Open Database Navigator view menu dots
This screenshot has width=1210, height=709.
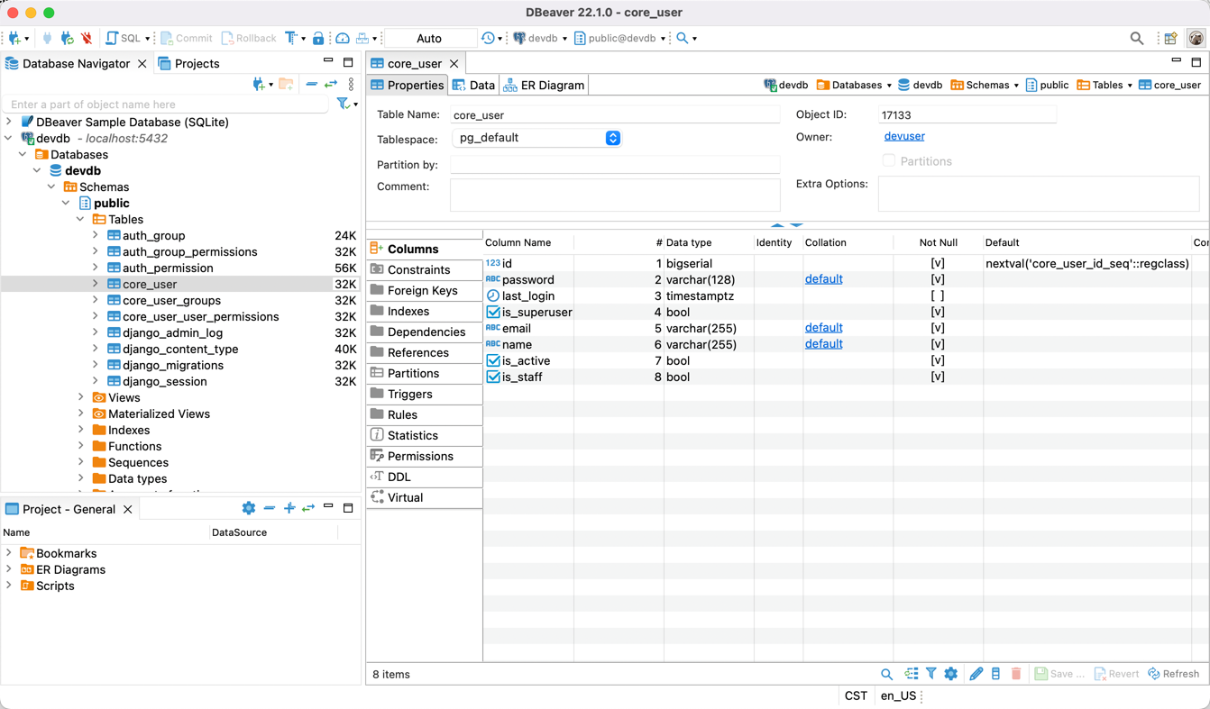[x=351, y=84]
